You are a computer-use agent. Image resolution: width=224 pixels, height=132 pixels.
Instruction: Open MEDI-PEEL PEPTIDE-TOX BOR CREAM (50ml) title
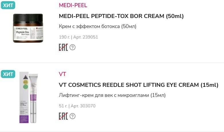pos(121,16)
